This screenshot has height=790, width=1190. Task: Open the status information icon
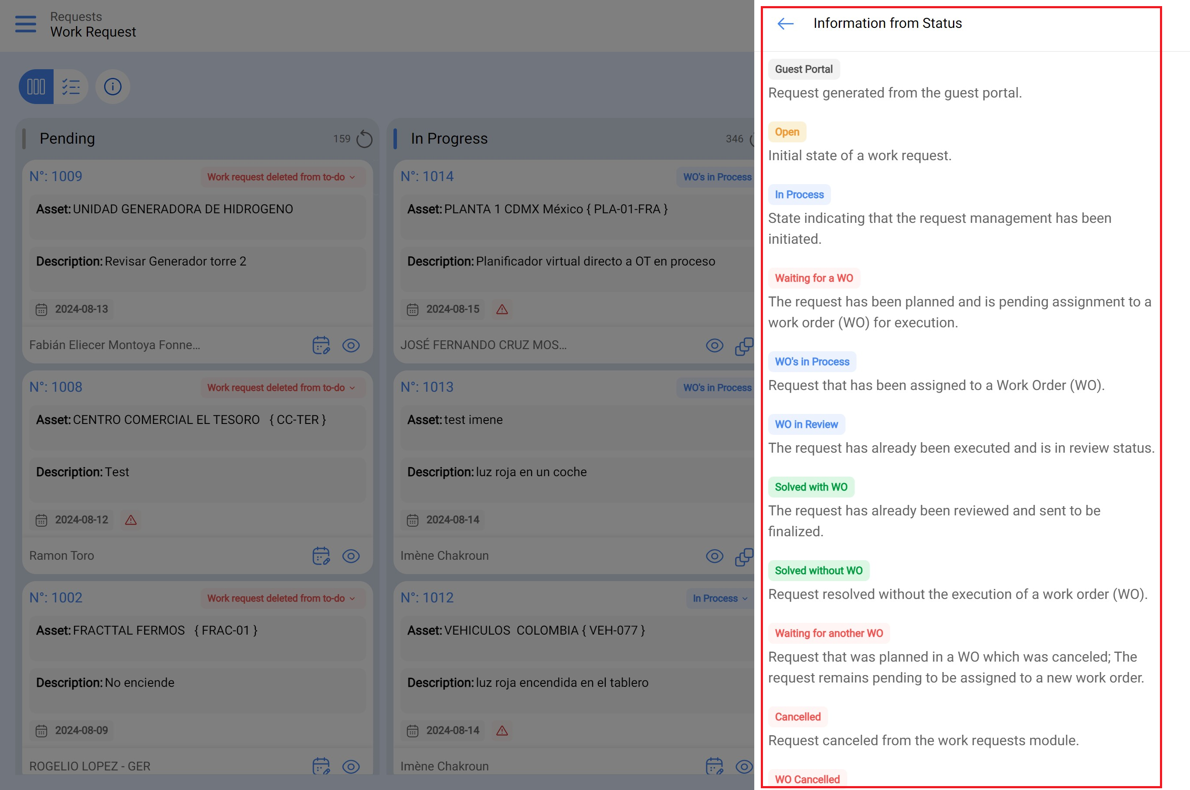(x=112, y=87)
